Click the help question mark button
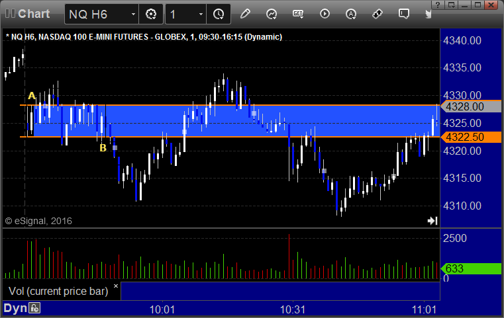This screenshot has width=504, height=318. coord(438,5)
